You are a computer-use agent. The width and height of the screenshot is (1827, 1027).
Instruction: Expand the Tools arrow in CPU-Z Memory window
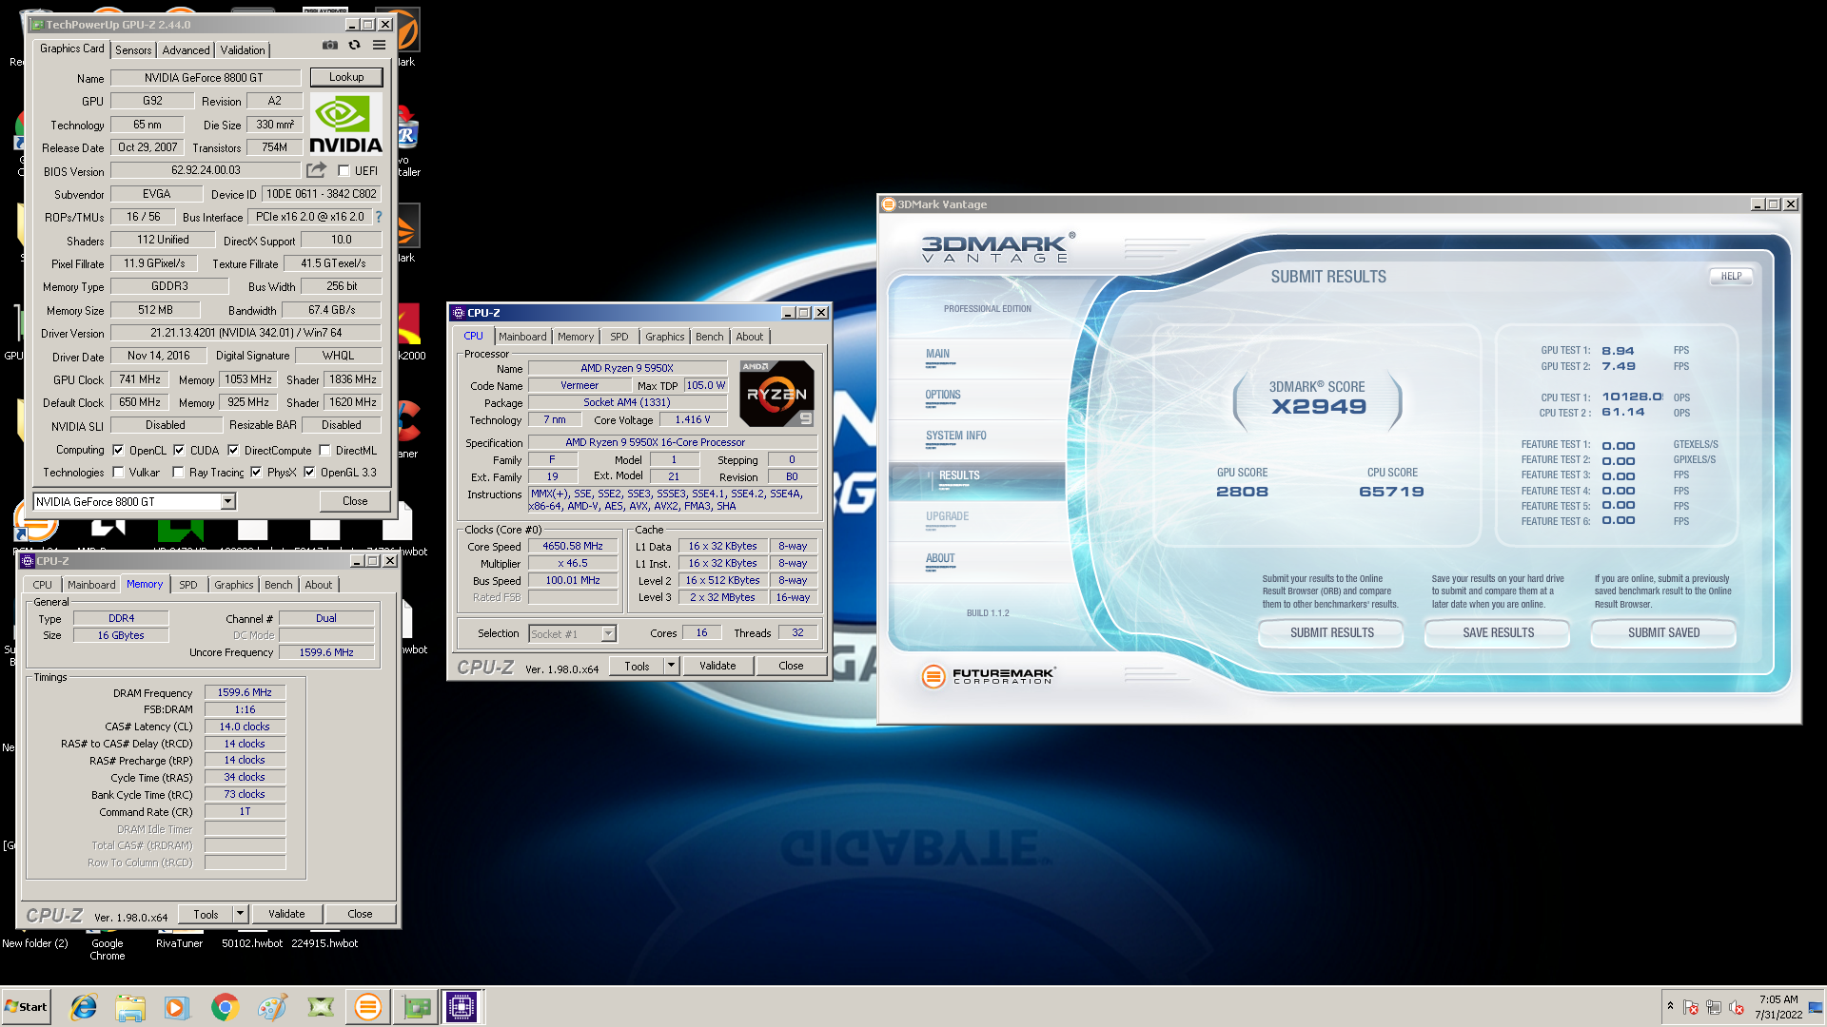[240, 914]
